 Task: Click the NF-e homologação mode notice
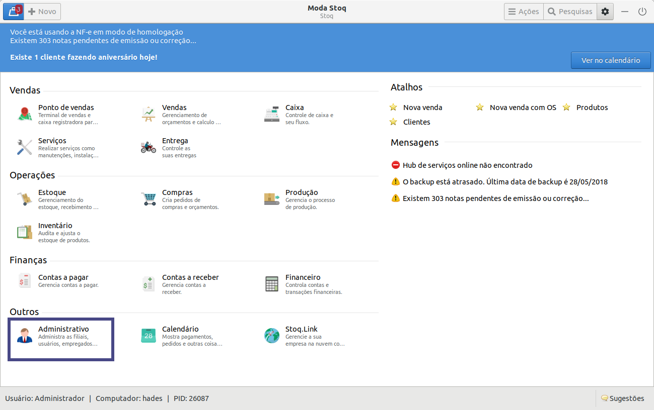pyautogui.click(x=97, y=32)
